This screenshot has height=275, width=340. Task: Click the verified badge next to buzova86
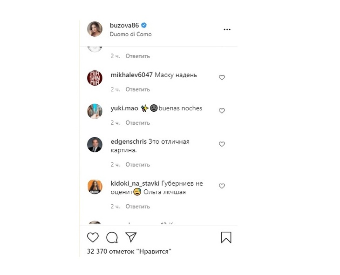144,26
